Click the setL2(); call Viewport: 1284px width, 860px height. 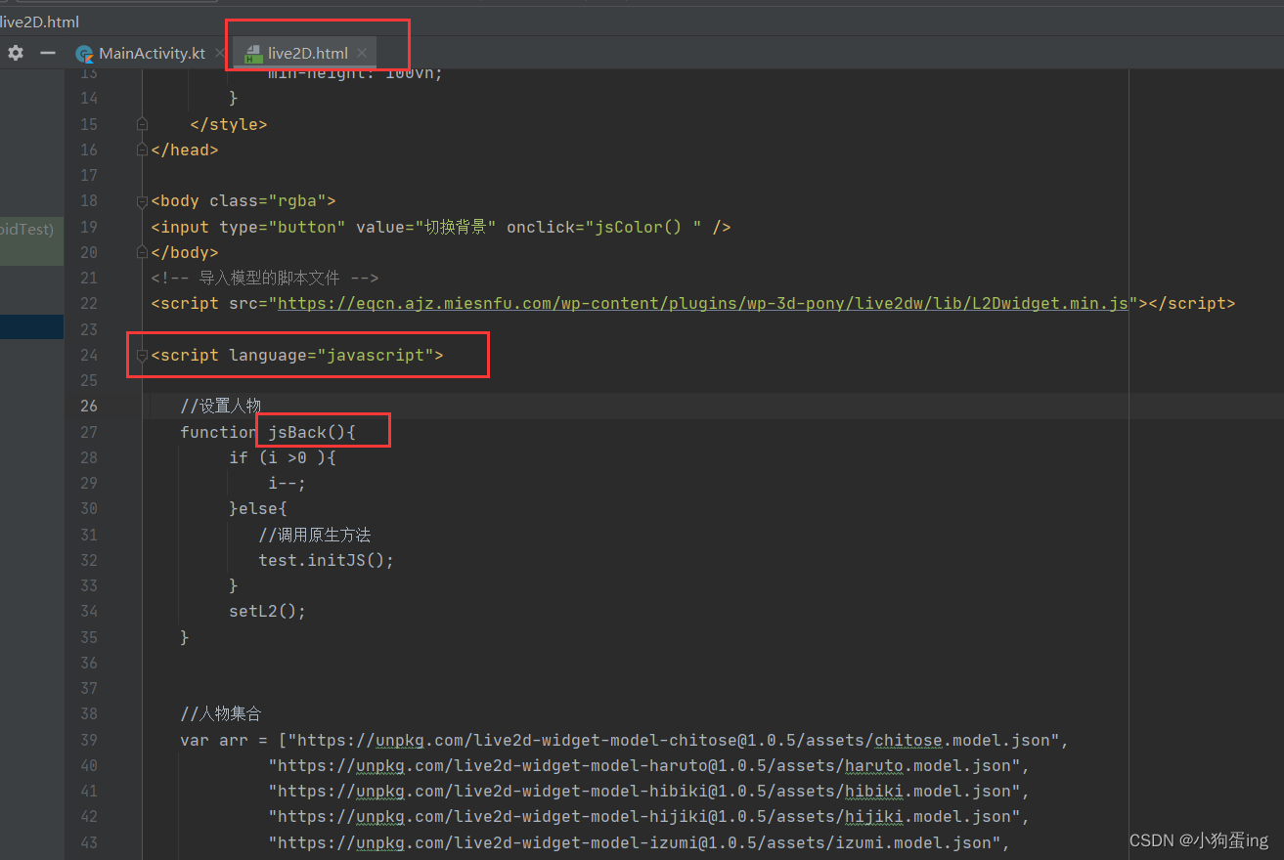tap(268, 612)
